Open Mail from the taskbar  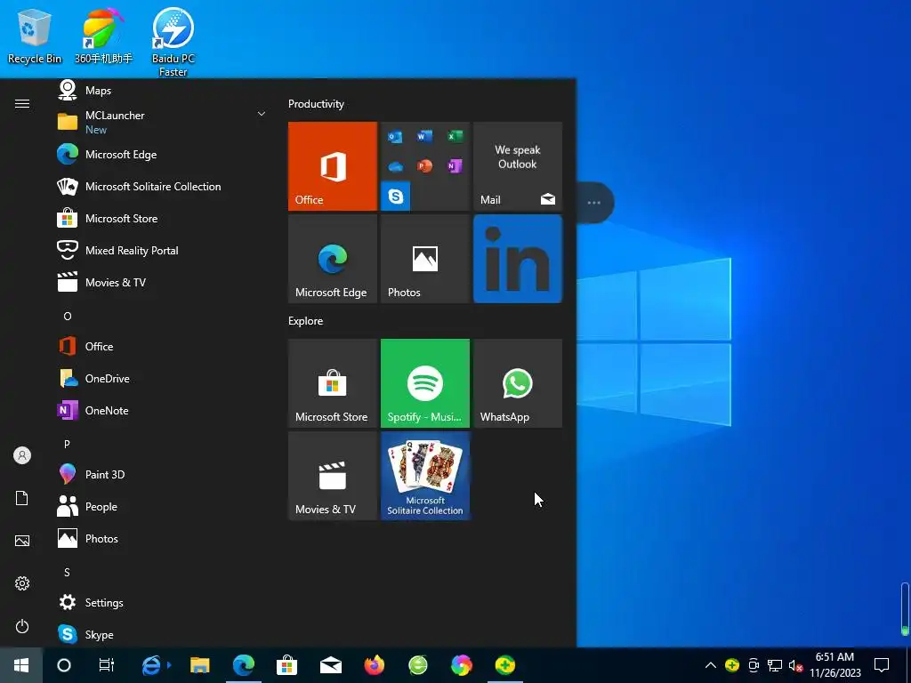point(331,665)
